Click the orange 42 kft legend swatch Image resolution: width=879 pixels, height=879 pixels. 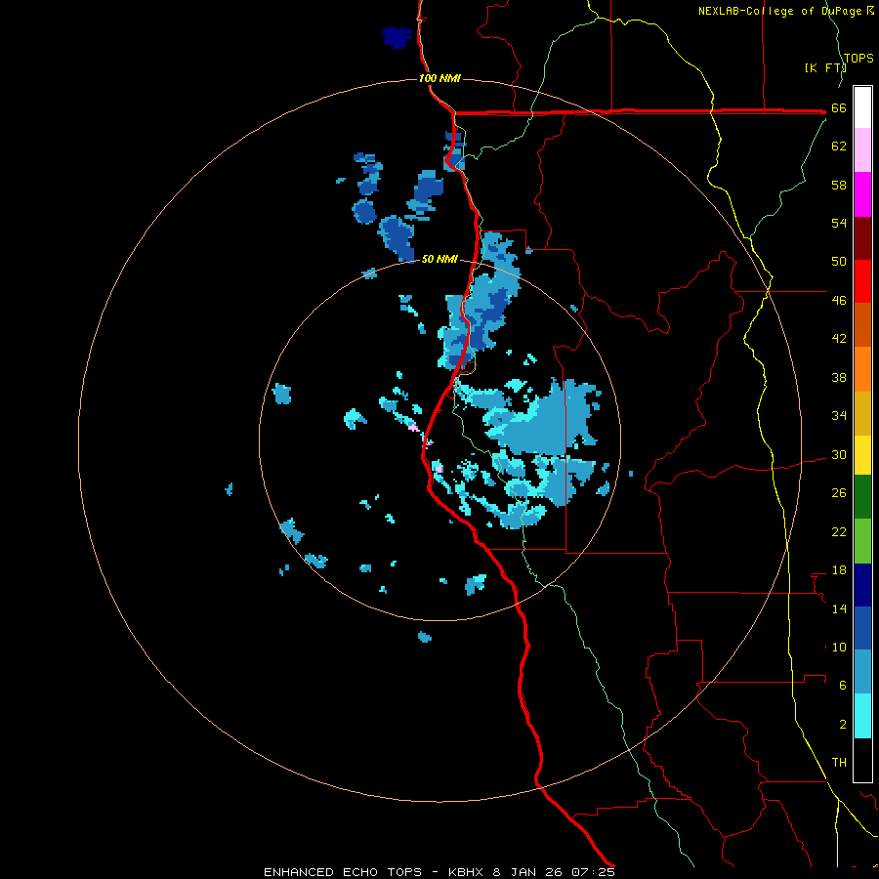click(x=862, y=369)
